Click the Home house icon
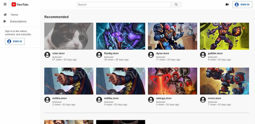This screenshot has height=124, width=255. (x=5, y=15)
